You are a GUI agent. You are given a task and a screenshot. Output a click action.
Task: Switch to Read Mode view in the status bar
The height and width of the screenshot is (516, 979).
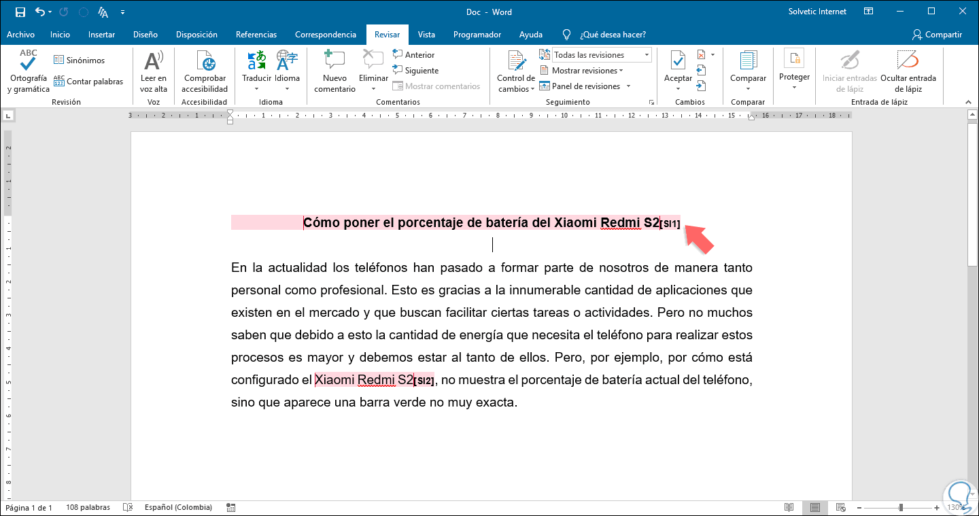tap(789, 508)
